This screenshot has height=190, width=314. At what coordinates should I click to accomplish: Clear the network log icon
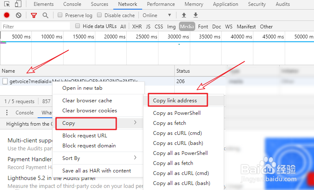tap(19, 15)
